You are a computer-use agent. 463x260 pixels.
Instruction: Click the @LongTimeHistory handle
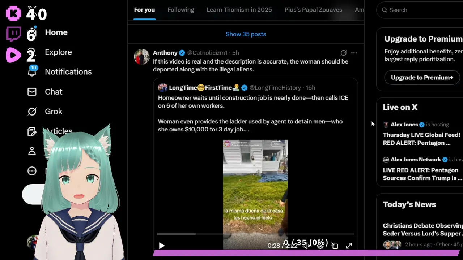pos(275,88)
